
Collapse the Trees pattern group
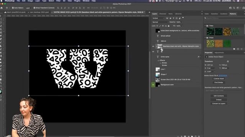point(205,25)
